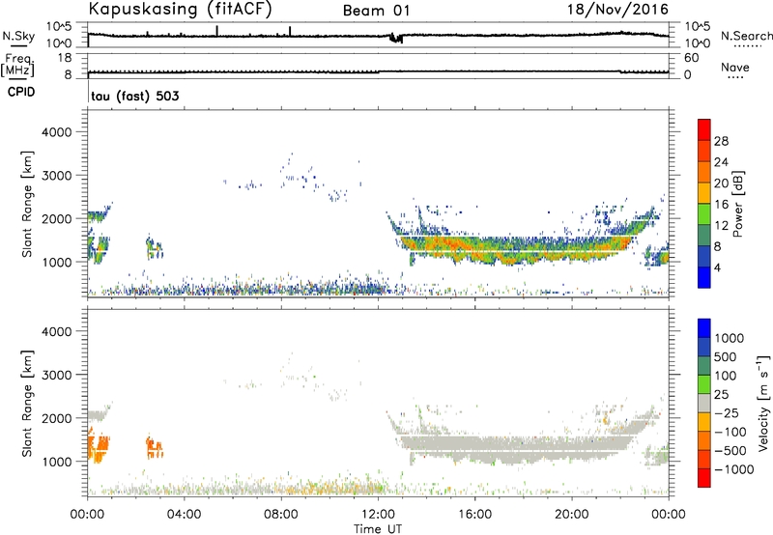Click the 16:00 time tick label
The width and height of the screenshot is (773, 535).
[474, 515]
